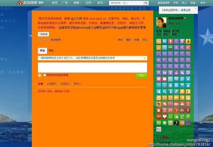Open the blue 友 badge
Viewport: 213px width, 147px height.
[170, 79]
